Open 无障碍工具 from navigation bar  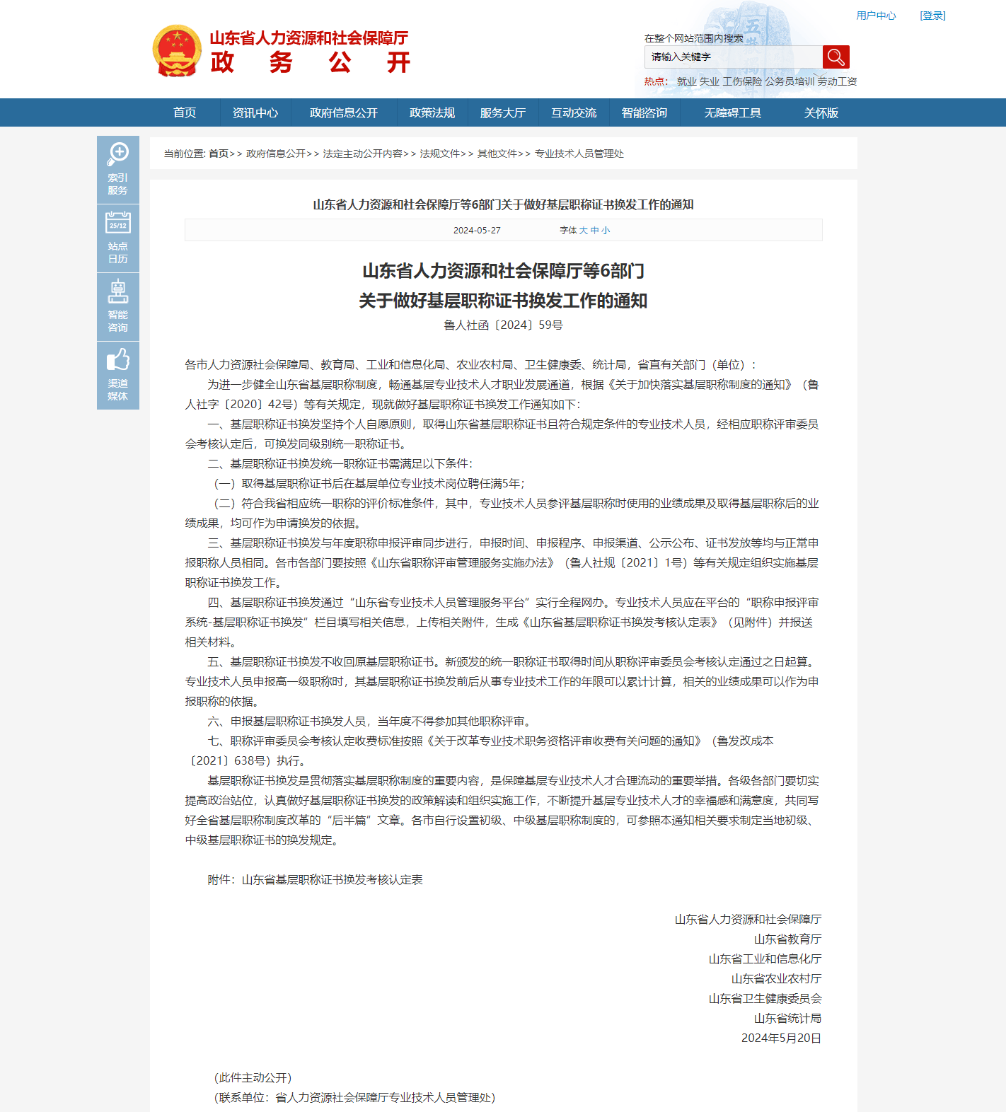(x=733, y=113)
